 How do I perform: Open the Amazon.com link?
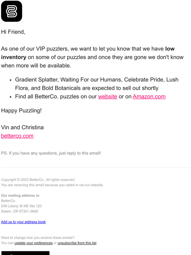[149, 97]
